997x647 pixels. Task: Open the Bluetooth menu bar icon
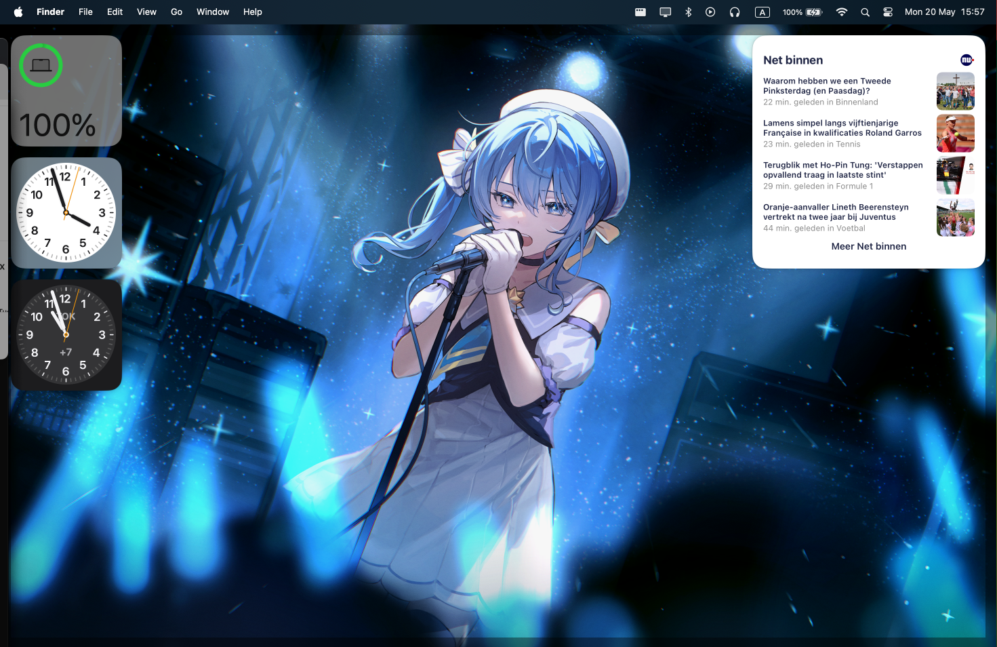[x=688, y=12]
